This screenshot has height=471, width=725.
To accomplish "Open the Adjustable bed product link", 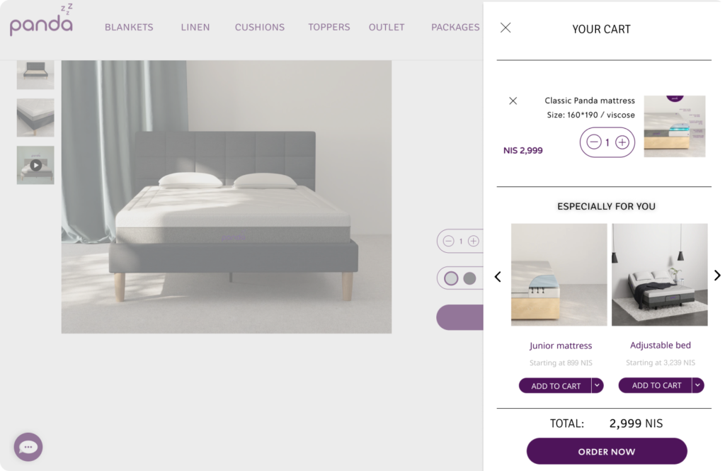I will (661, 345).
